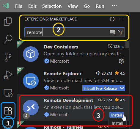This screenshot has width=140, height=129.
Task: Expand Install Pre-Release dropdown arrow
Action: tap(122, 88)
